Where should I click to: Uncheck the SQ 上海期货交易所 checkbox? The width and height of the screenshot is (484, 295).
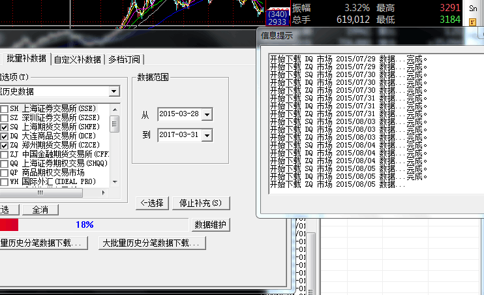pos(5,127)
